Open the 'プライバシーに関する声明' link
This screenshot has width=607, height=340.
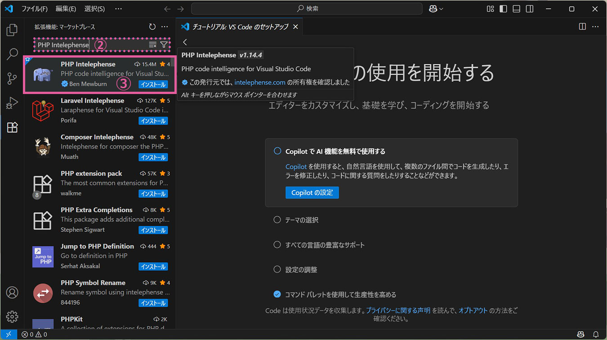tap(398, 310)
